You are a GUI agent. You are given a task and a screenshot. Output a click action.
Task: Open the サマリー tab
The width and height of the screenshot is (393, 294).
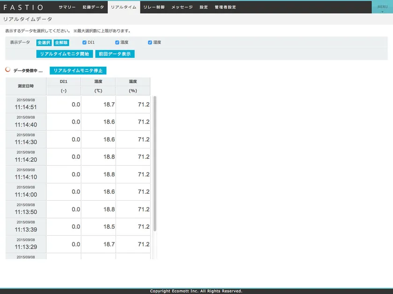pyautogui.click(x=67, y=7)
